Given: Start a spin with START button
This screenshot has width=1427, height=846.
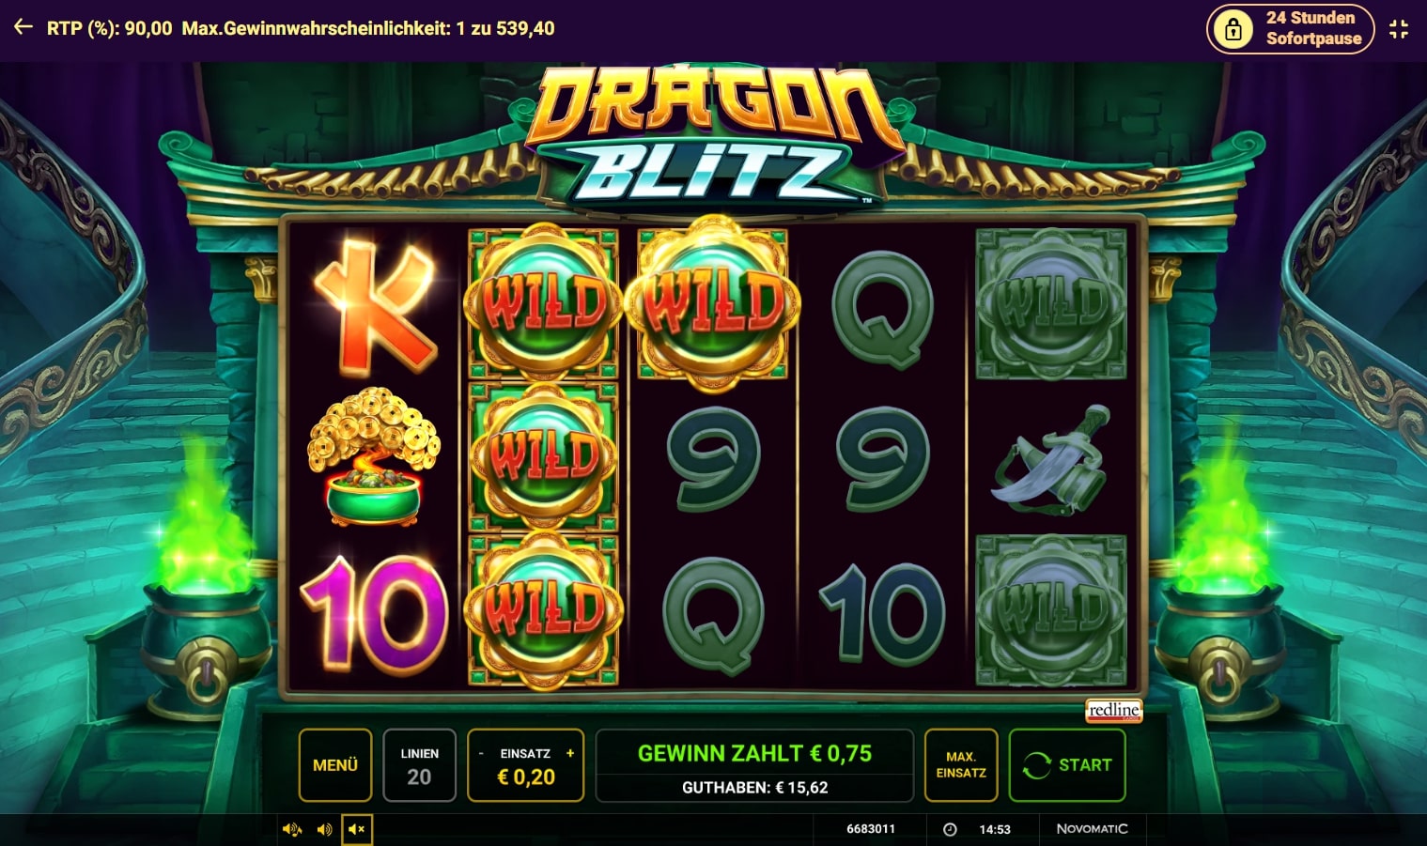Looking at the screenshot, I should pyautogui.click(x=1067, y=765).
